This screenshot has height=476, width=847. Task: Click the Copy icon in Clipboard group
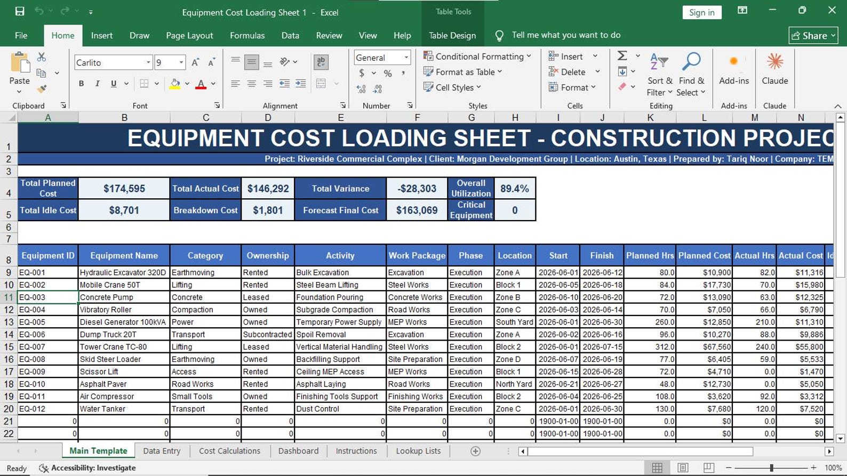41,73
